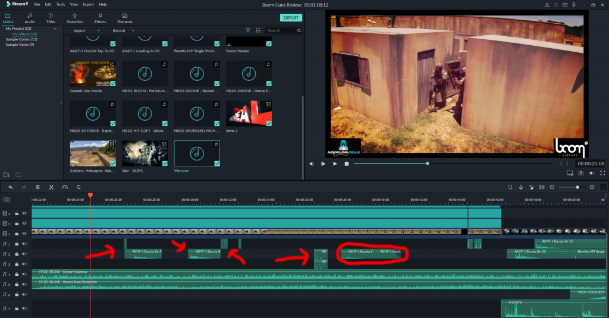Mute audio track 4
Image resolution: width=609 pixels, height=318 pixels.
[x=24, y=274]
